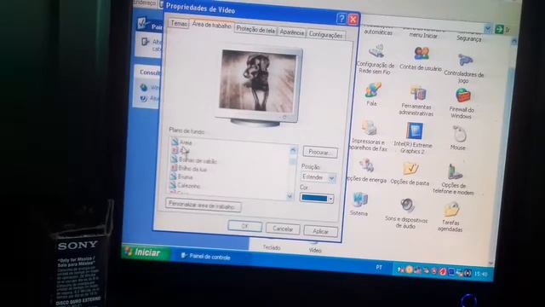Click the background list scroll down arrow
Screen dimensions: 545x307
pos(290,197)
